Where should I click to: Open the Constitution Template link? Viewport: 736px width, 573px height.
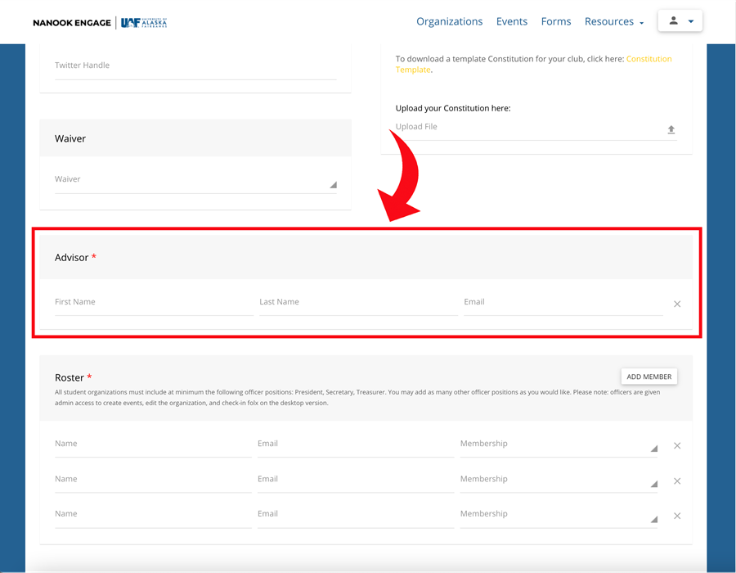point(648,59)
